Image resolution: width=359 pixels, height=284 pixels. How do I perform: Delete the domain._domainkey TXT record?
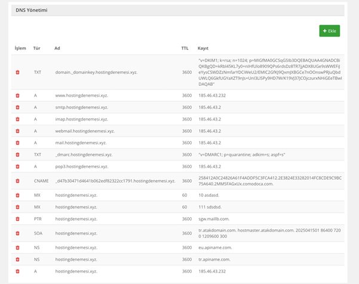[x=17, y=72]
